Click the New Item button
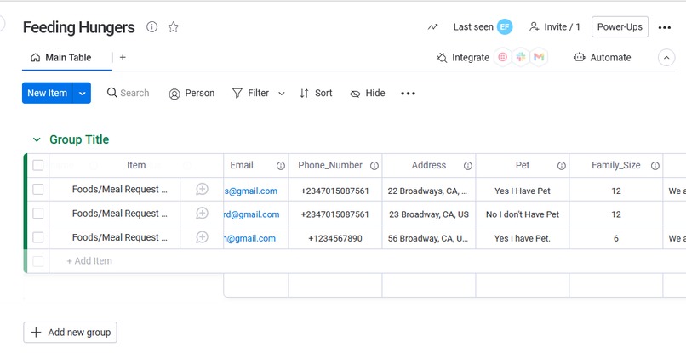The width and height of the screenshot is (686, 353). tap(48, 94)
